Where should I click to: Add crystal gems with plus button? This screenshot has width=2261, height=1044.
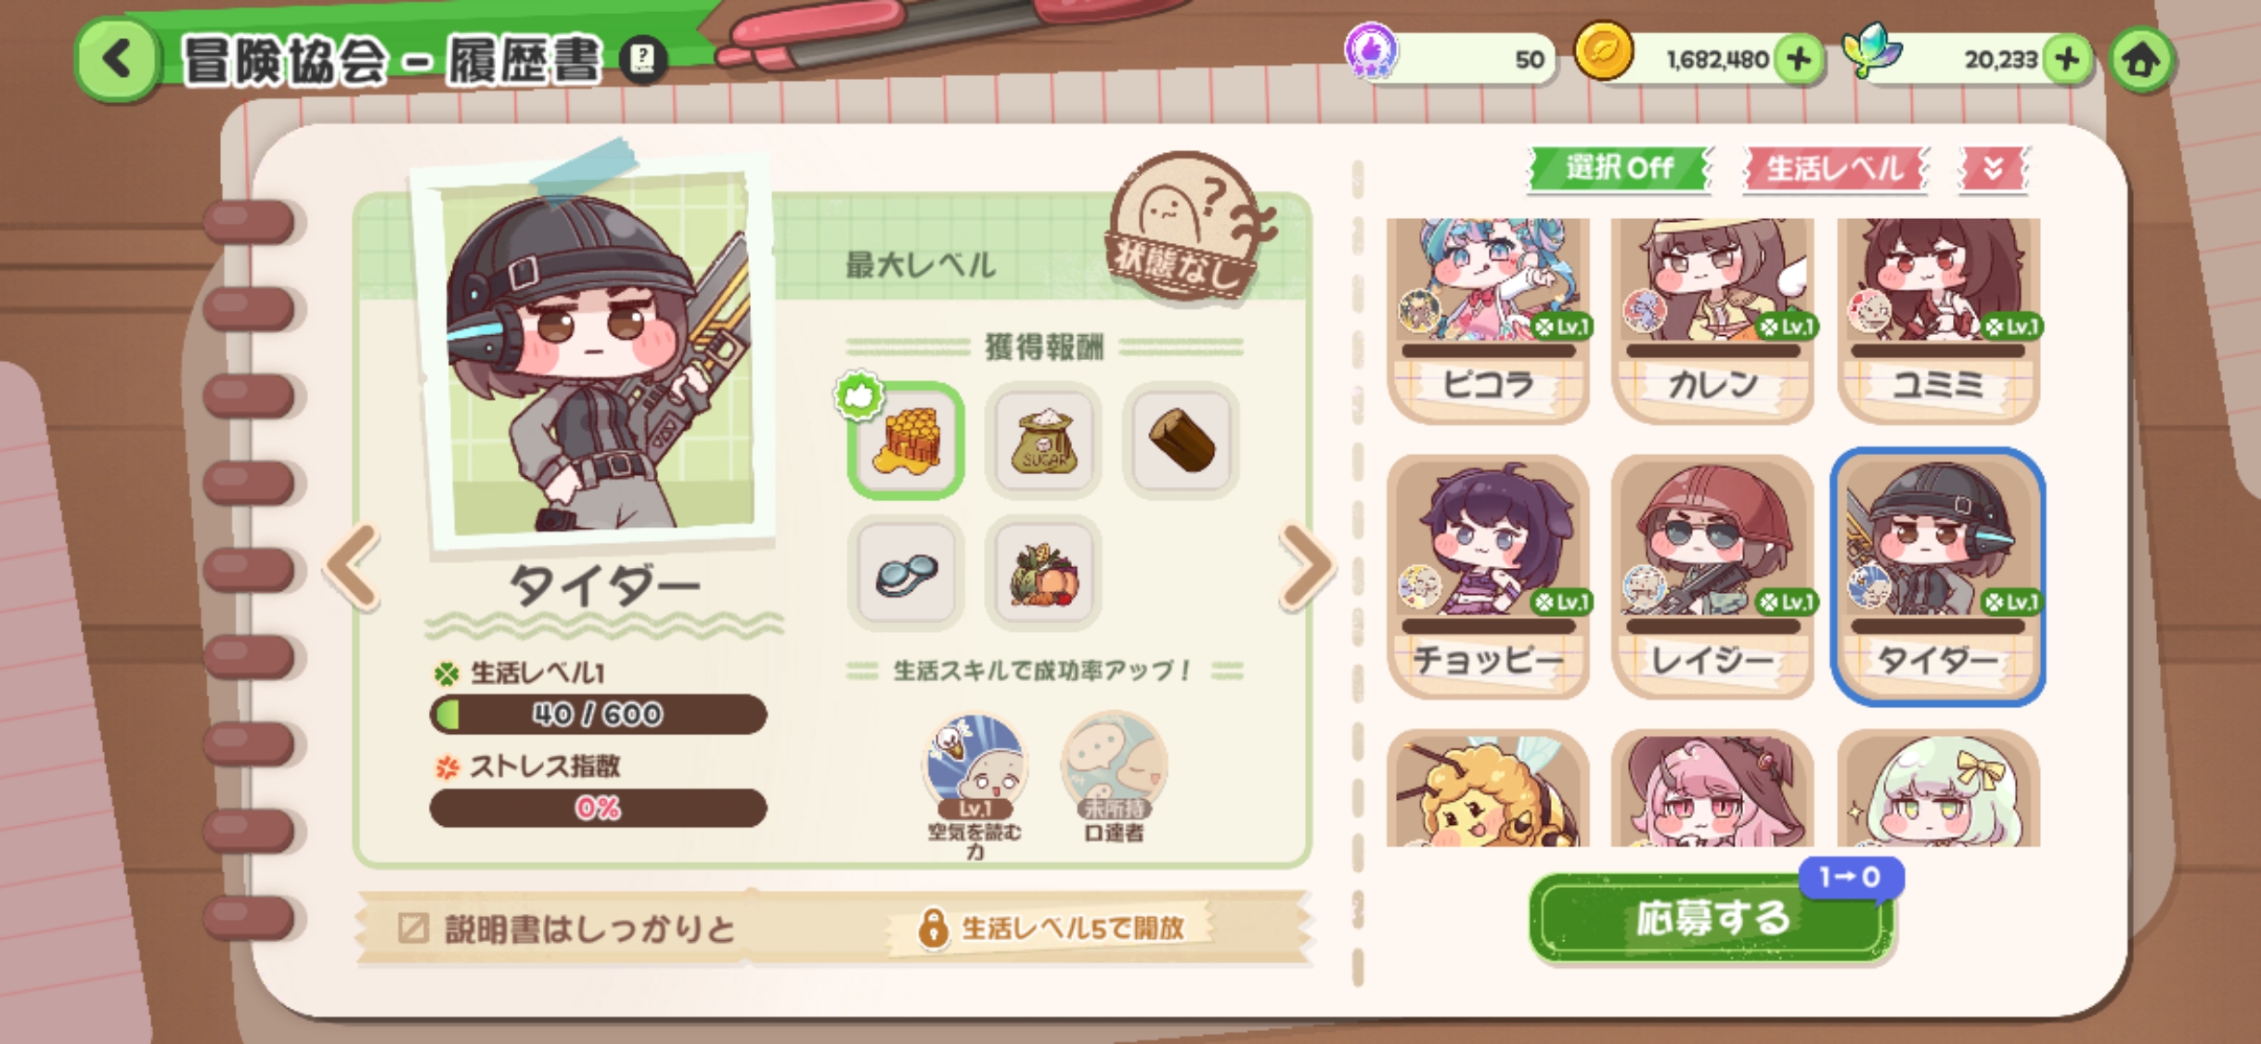(x=2067, y=60)
